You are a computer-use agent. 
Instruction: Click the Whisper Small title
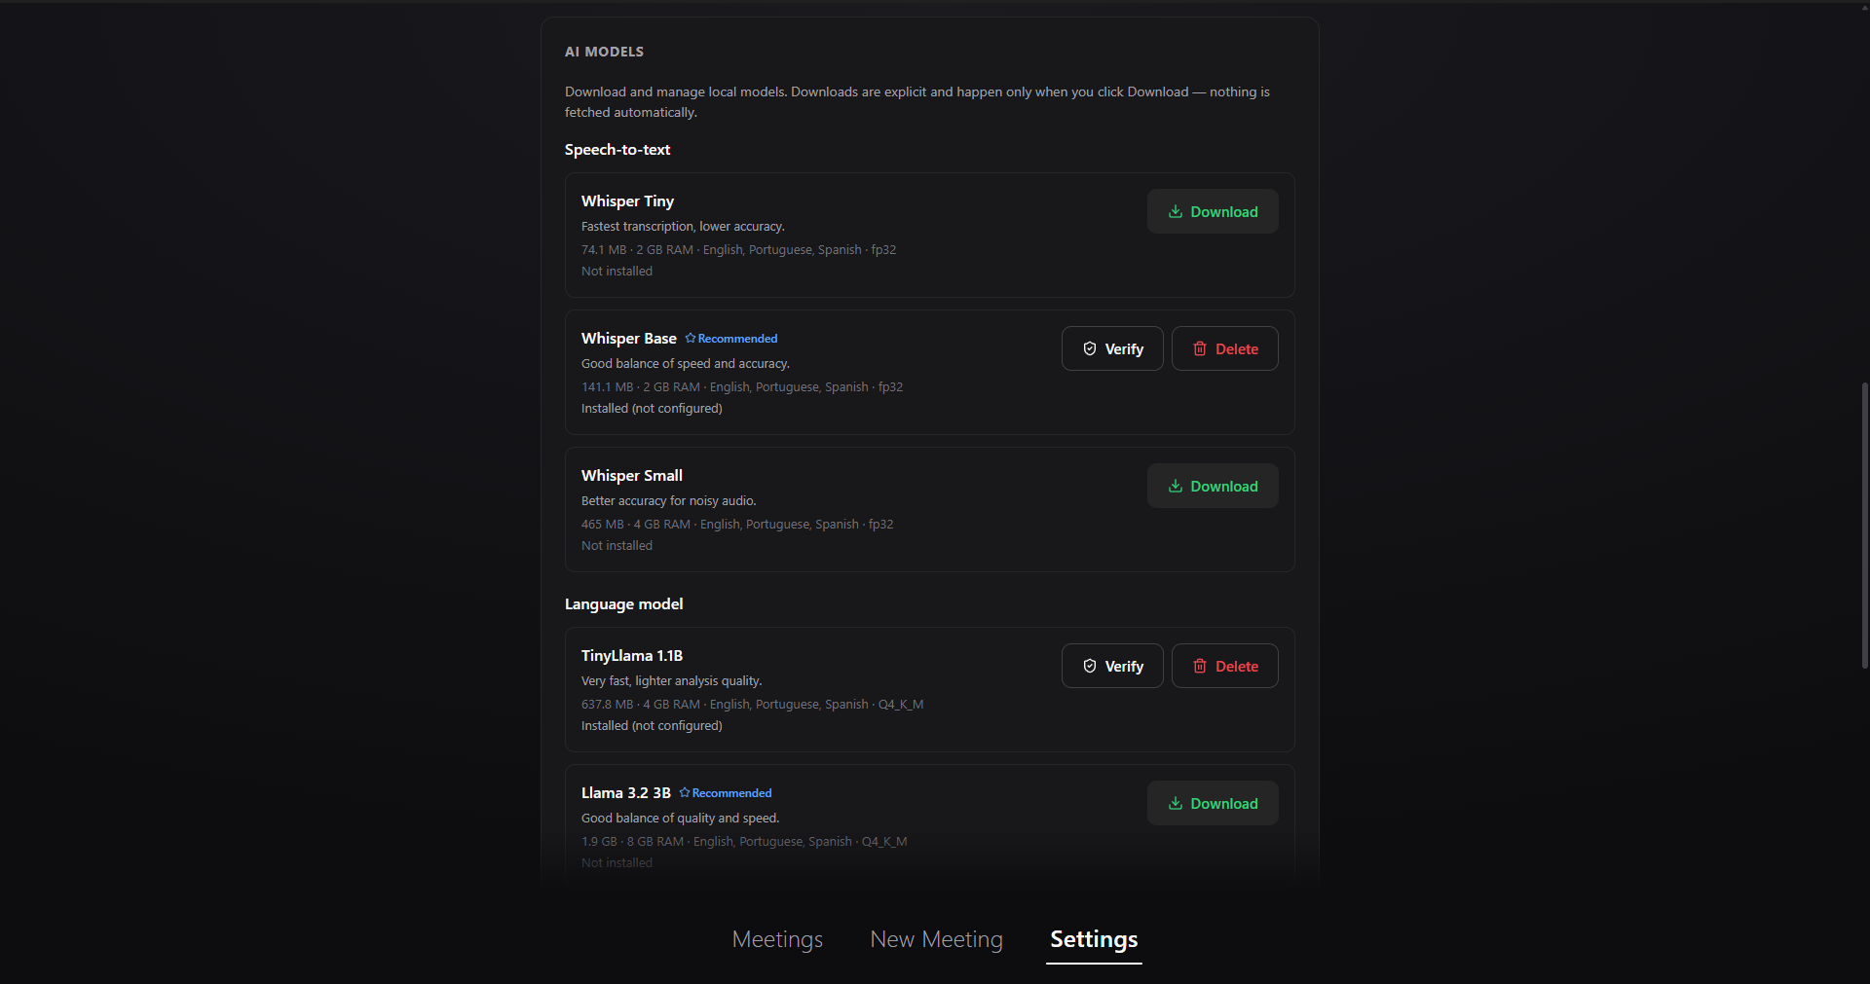click(632, 475)
